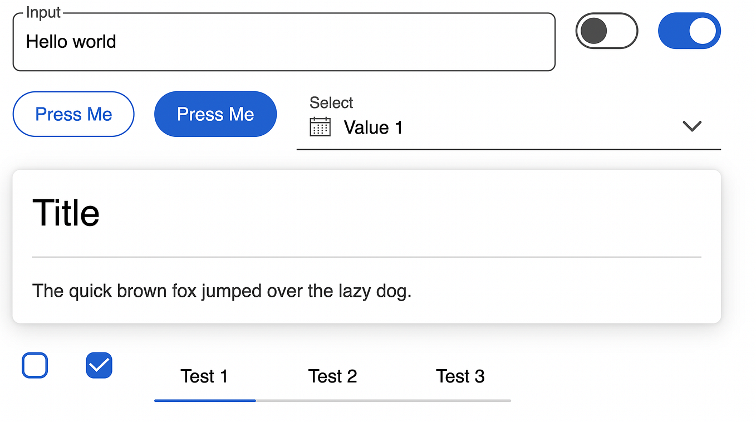Enable the gray switched-off toggle
The image size is (756, 422).
coord(606,31)
